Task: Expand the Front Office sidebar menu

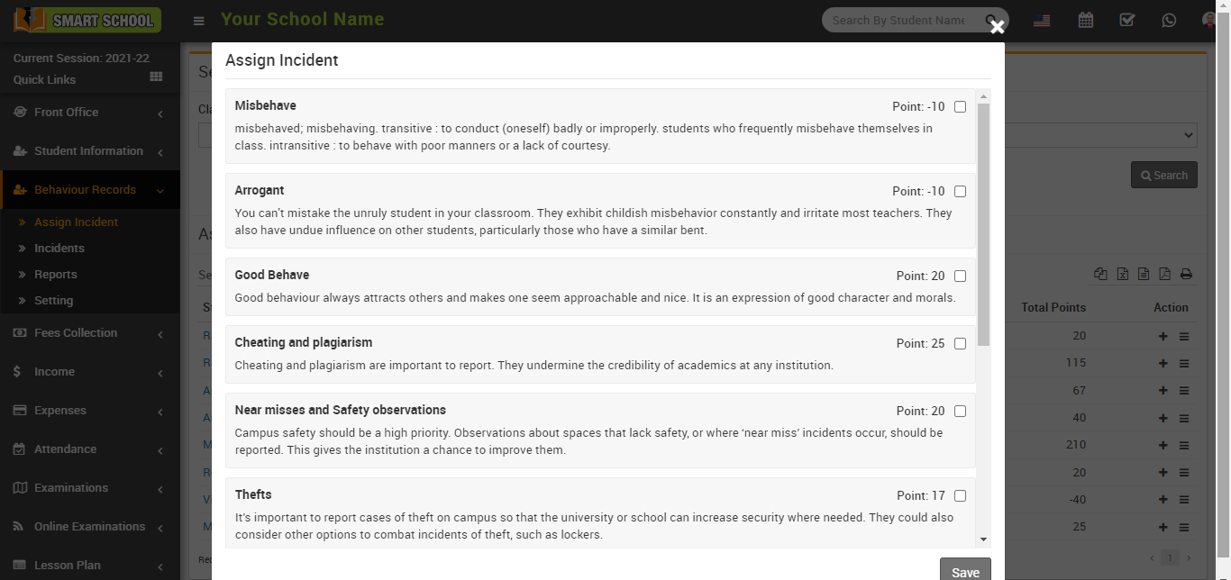Action: pyautogui.click(x=89, y=113)
